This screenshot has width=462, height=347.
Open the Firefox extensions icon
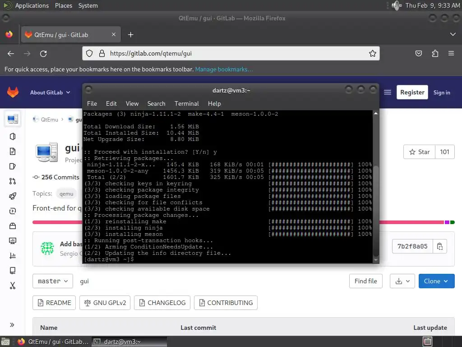(x=435, y=53)
